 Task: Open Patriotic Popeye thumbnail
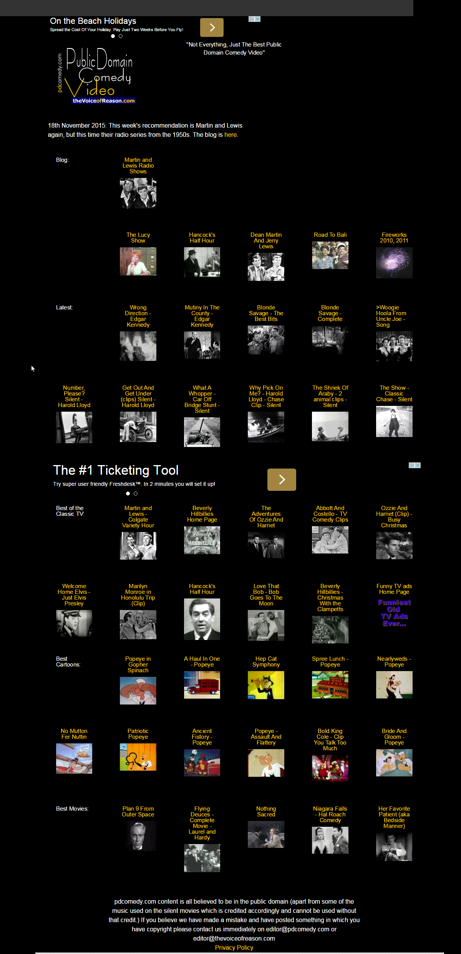[x=138, y=757]
